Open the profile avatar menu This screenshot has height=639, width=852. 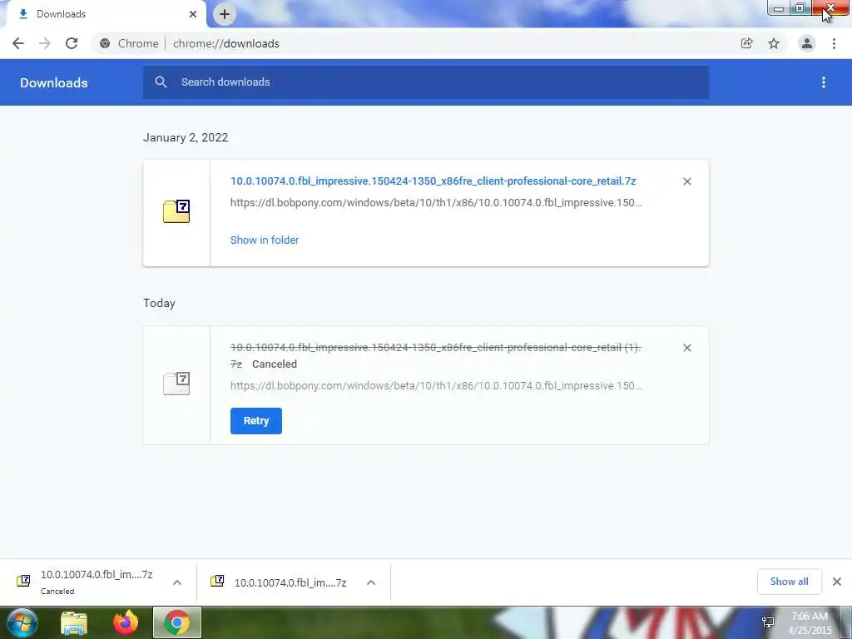[807, 43]
